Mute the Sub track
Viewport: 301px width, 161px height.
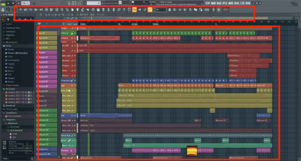[x=75, y=116]
